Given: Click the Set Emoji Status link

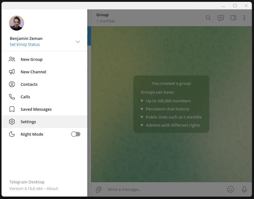Looking at the screenshot, I should pyautogui.click(x=25, y=44).
